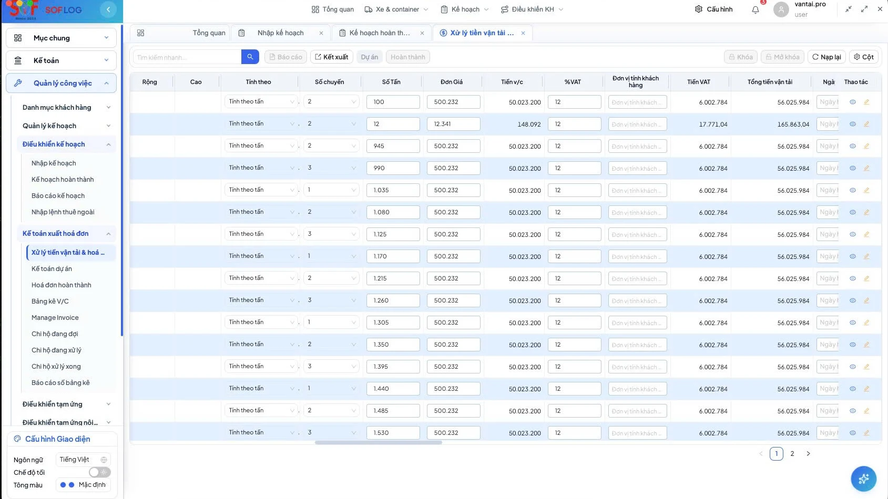Open the notifications bell
This screenshot has width=888, height=499.
point(756,9)
